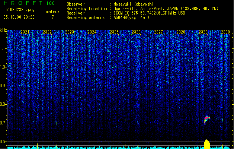Select the observer name Masayuki Kobayashi
234x149 pixels.
[x=134, y=4]
